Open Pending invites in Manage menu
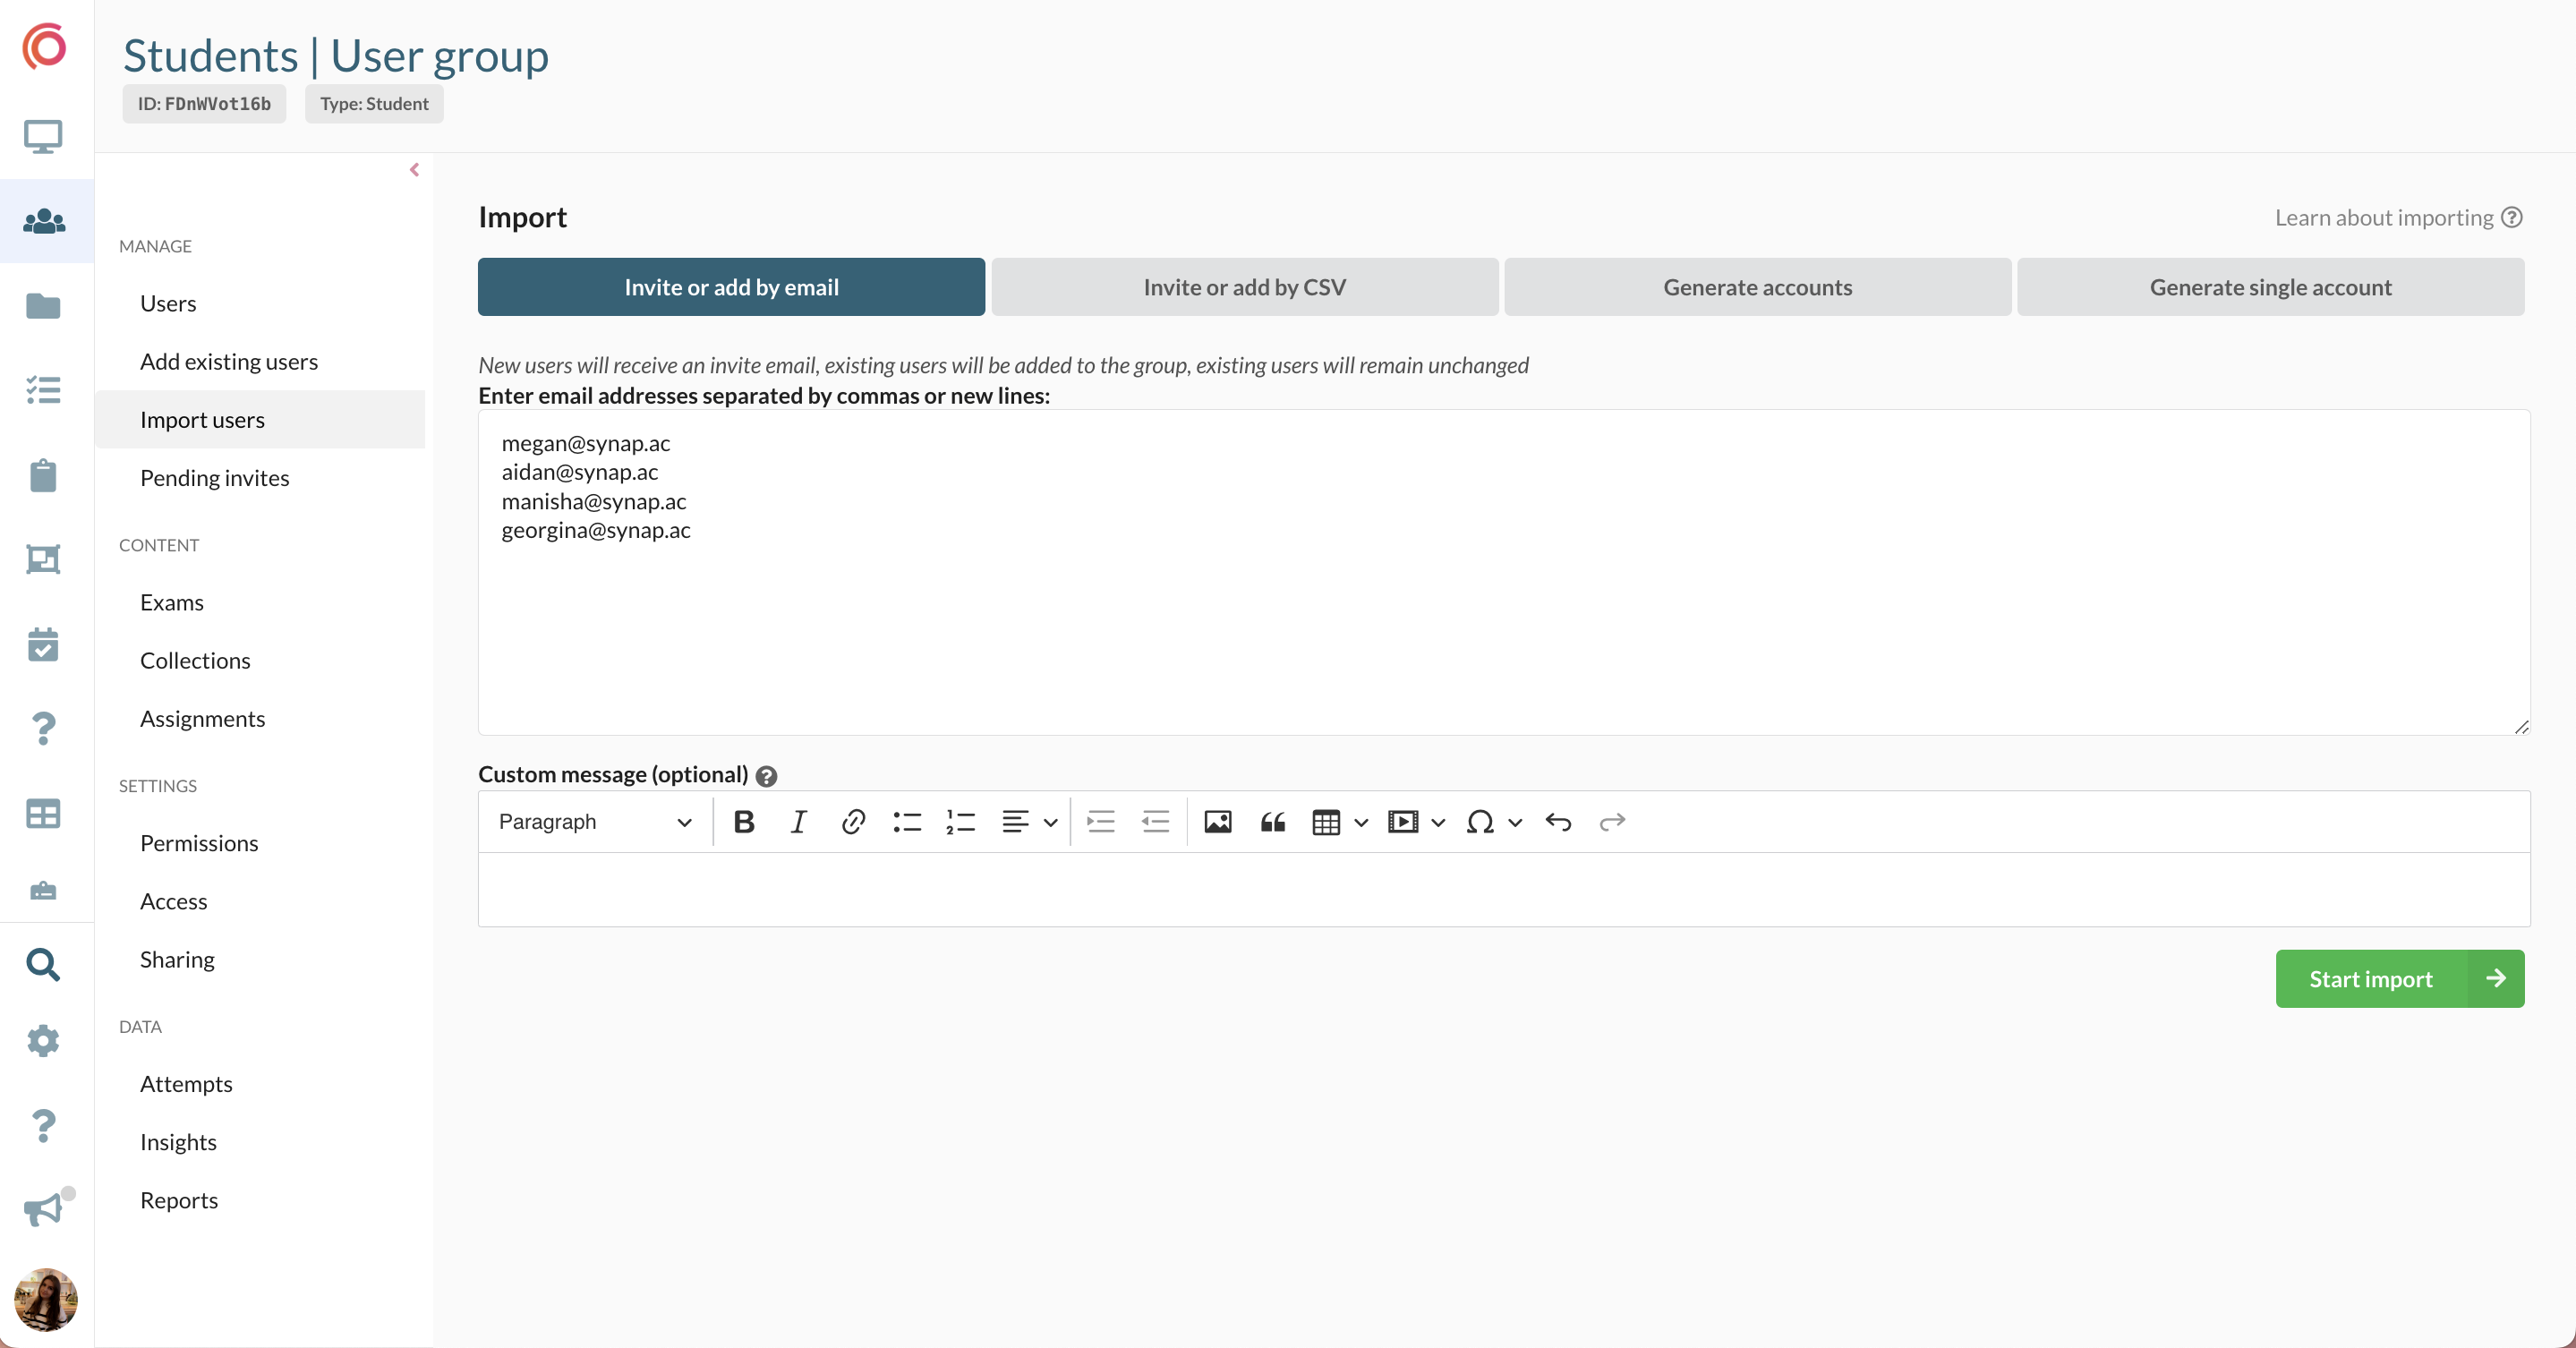 (214, 478)
